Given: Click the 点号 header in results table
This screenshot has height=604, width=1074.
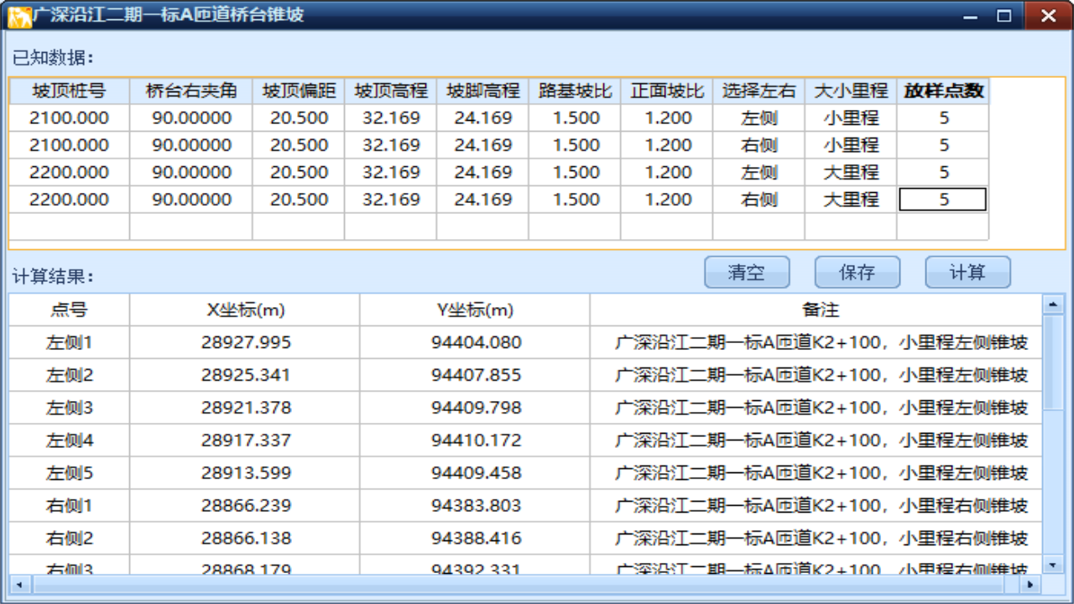Looking at the screenshot, I should 67,310.
